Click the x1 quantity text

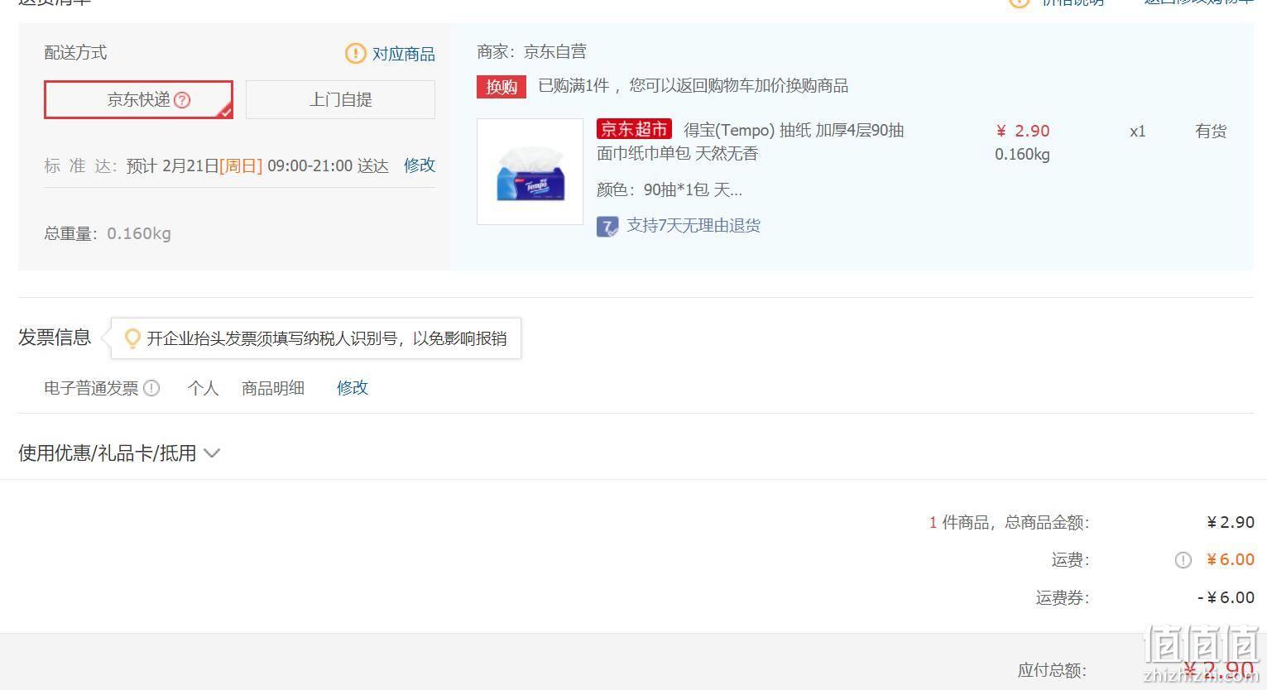coord(1138,131)
